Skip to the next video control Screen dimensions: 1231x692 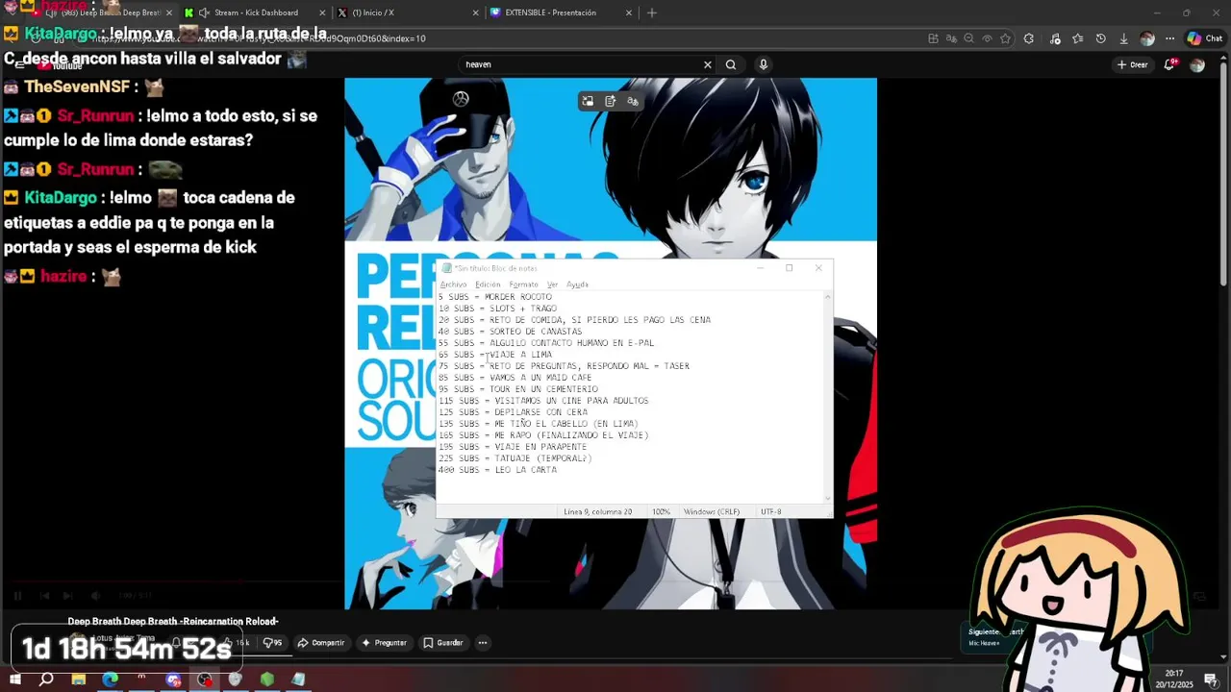(67, 596)
